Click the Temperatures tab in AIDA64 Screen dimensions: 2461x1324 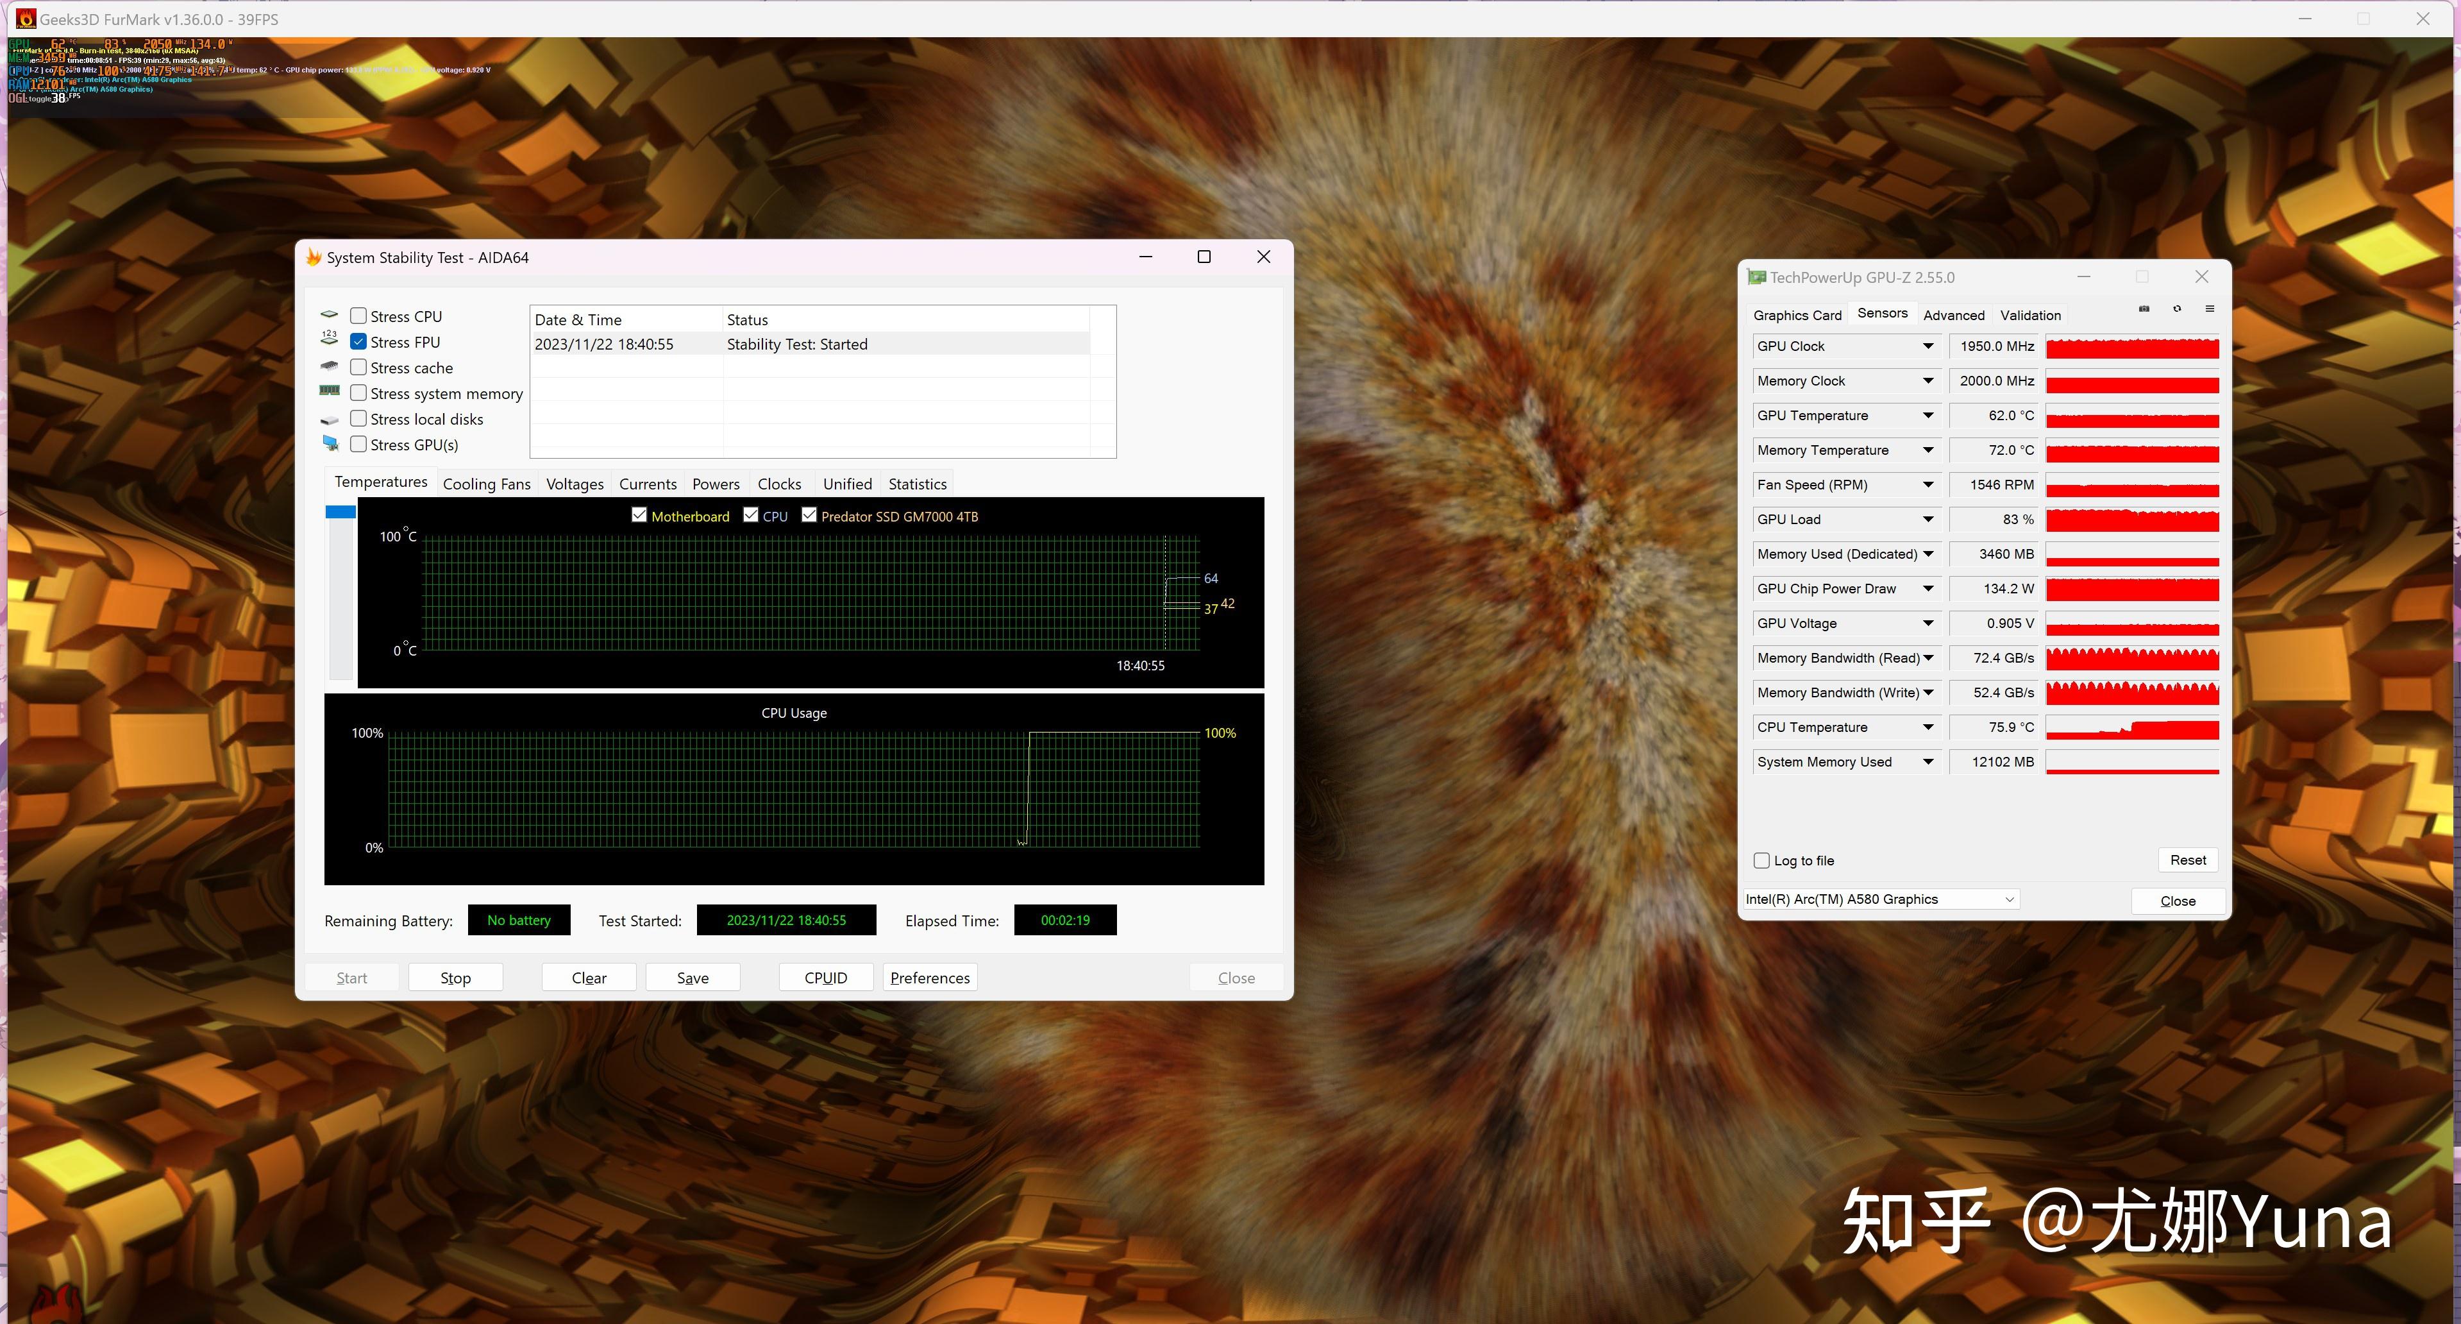click(x=376, y=482)
